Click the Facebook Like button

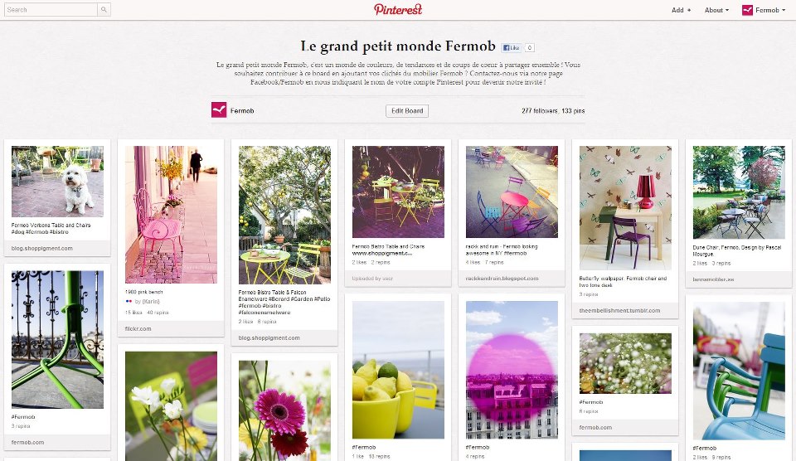512,48
